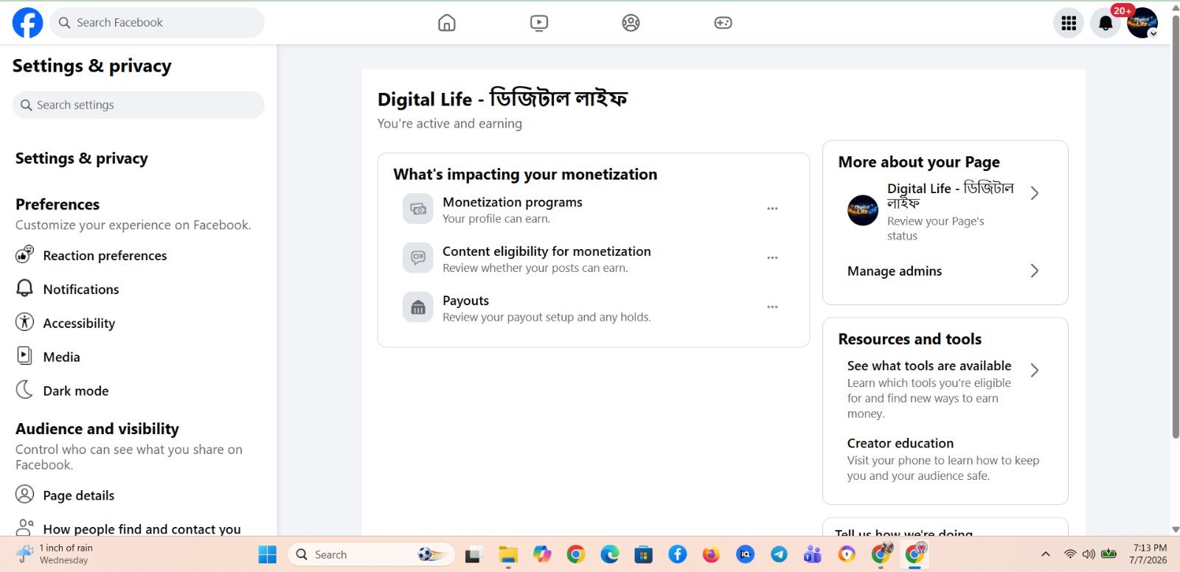Open File Explorer from the taskbar

coord(508,555)
